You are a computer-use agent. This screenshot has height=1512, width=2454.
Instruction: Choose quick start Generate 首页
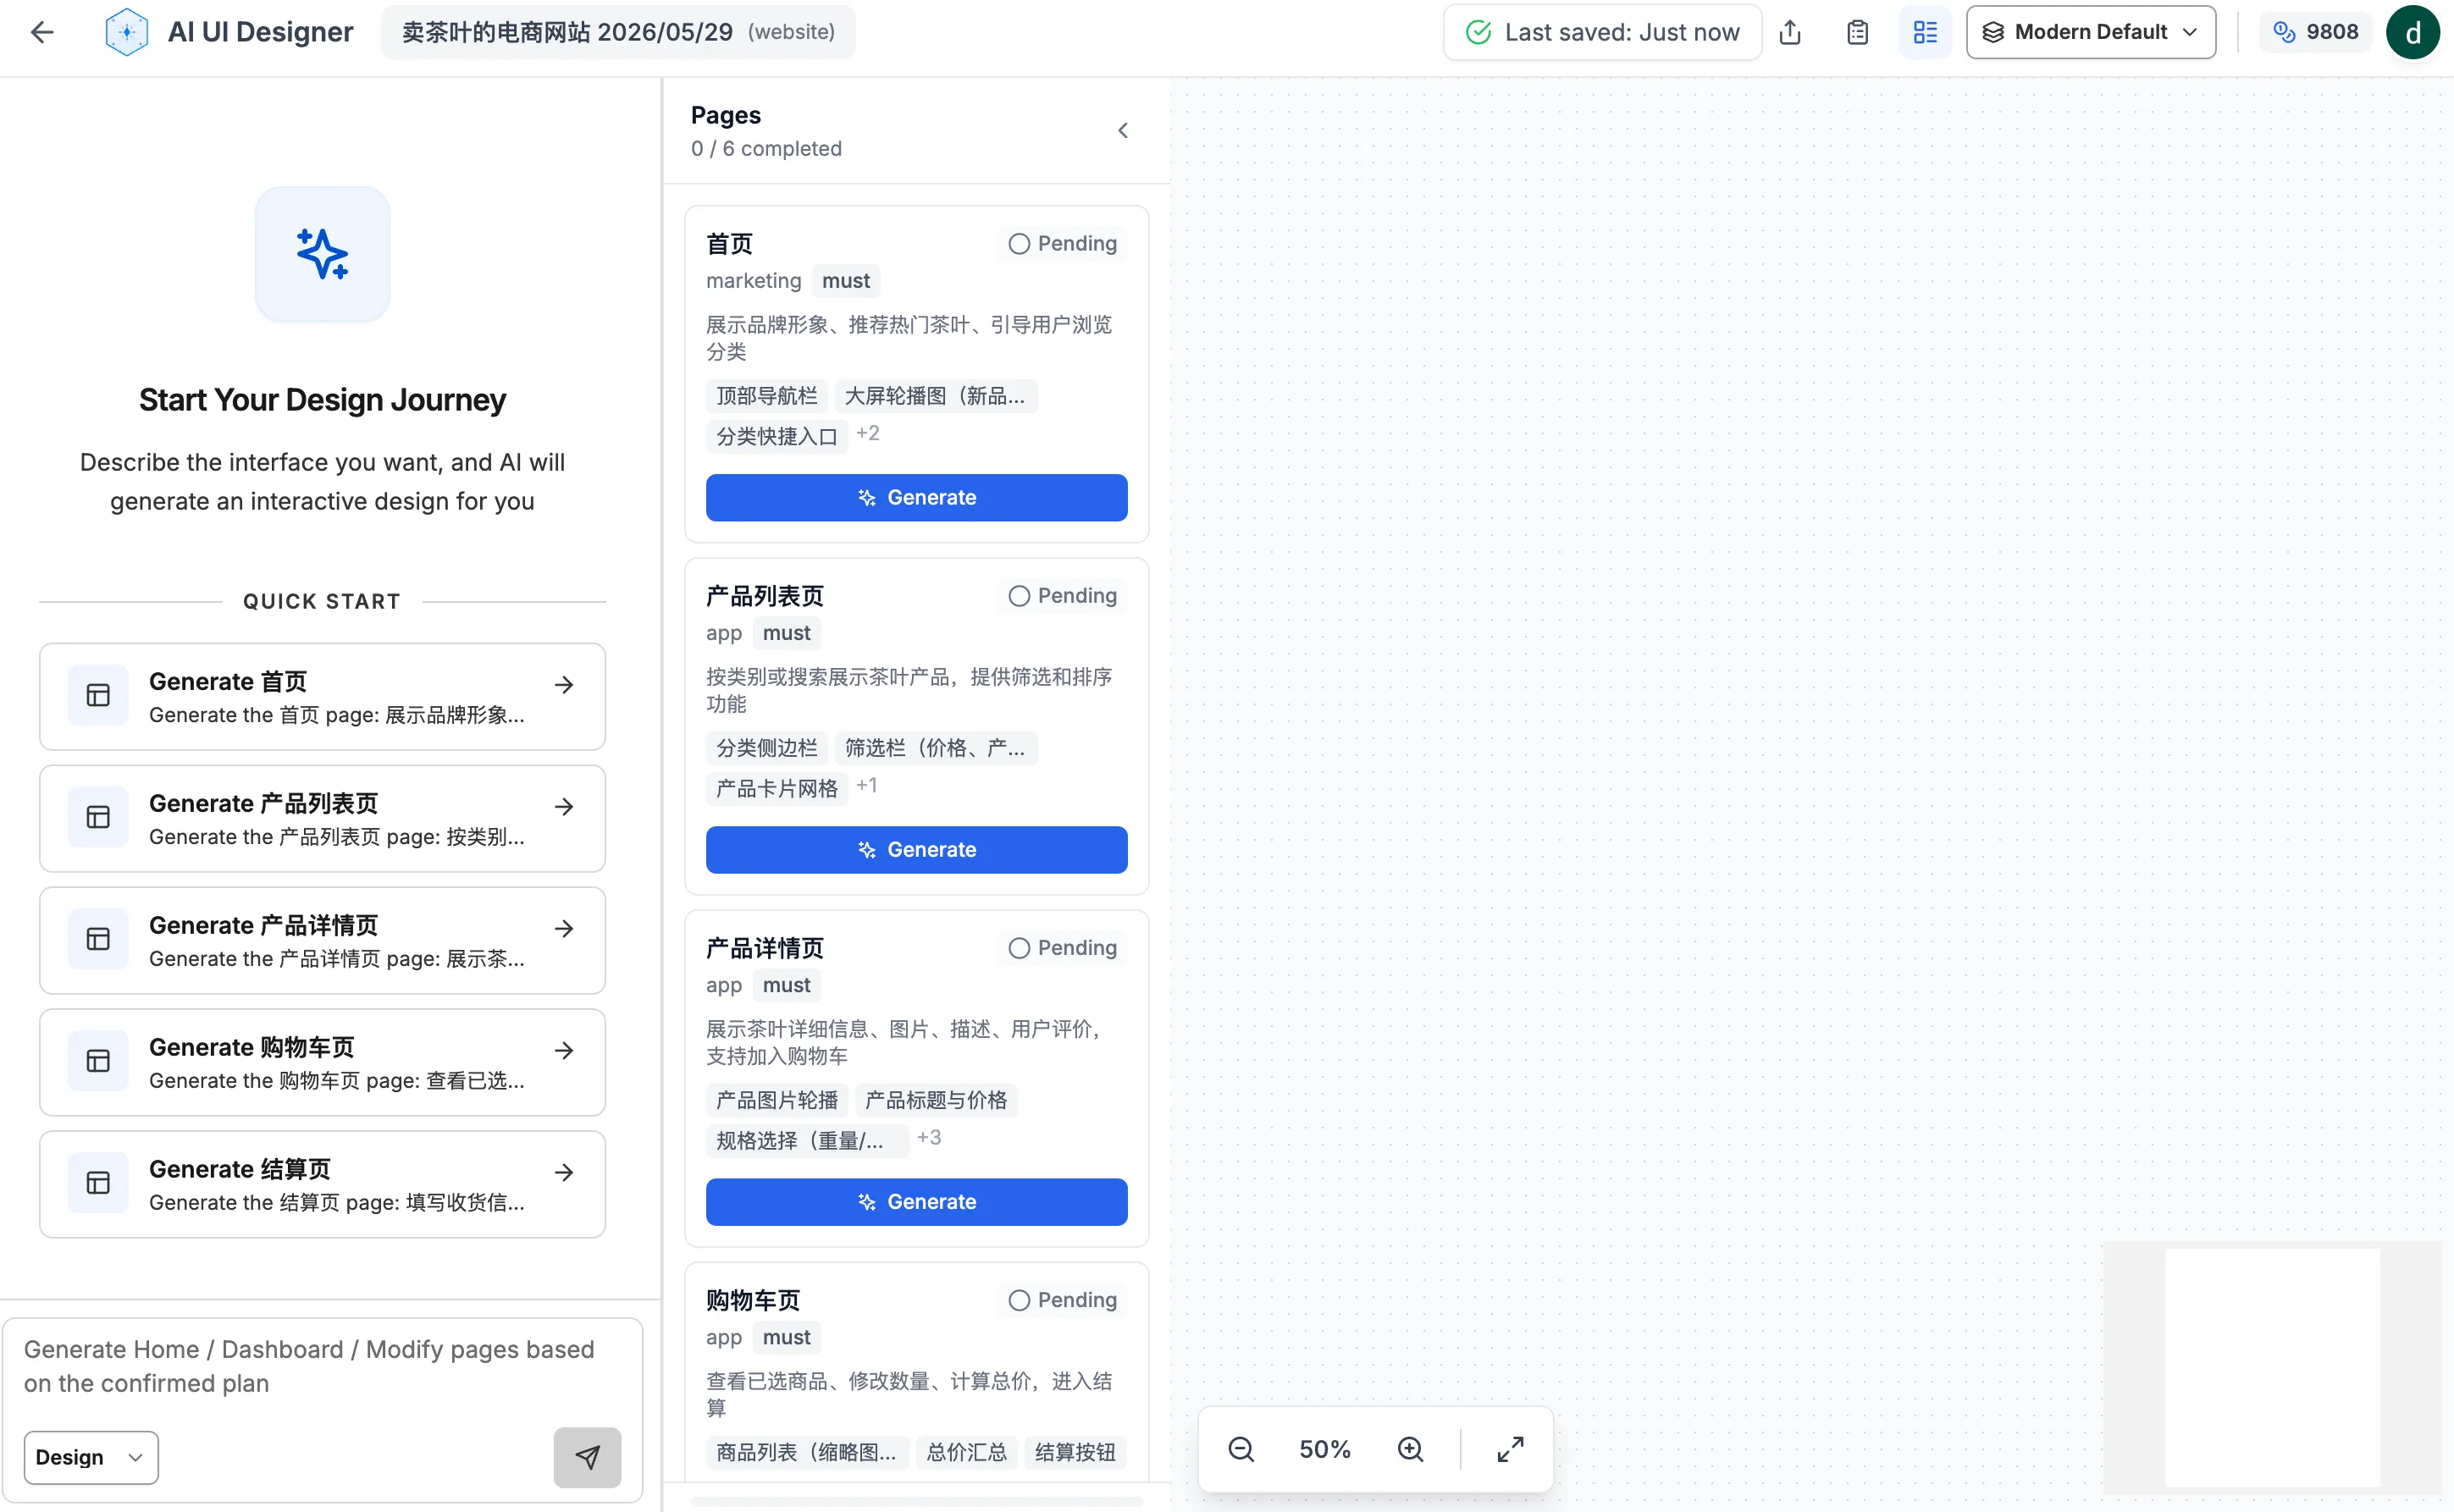pyautogui.click(x=322, y=696)
